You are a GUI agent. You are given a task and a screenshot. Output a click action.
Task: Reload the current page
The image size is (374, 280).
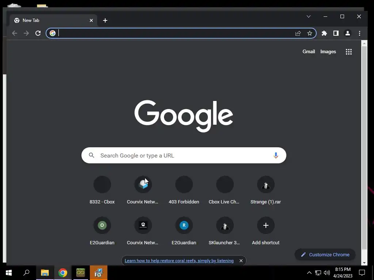[x=38, y=33]
